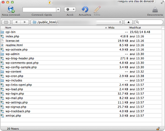Click the Connexió ràpida text field
Image resolution: width=165 pixels, height=131 pixels.
point(39,10)
